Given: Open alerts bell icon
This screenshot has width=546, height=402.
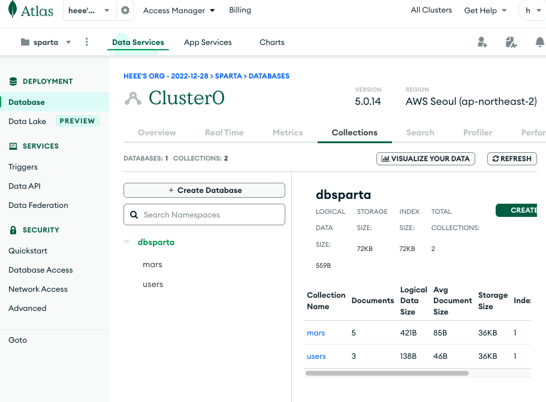Looking at the screenshot, I should tap(539, 42).
